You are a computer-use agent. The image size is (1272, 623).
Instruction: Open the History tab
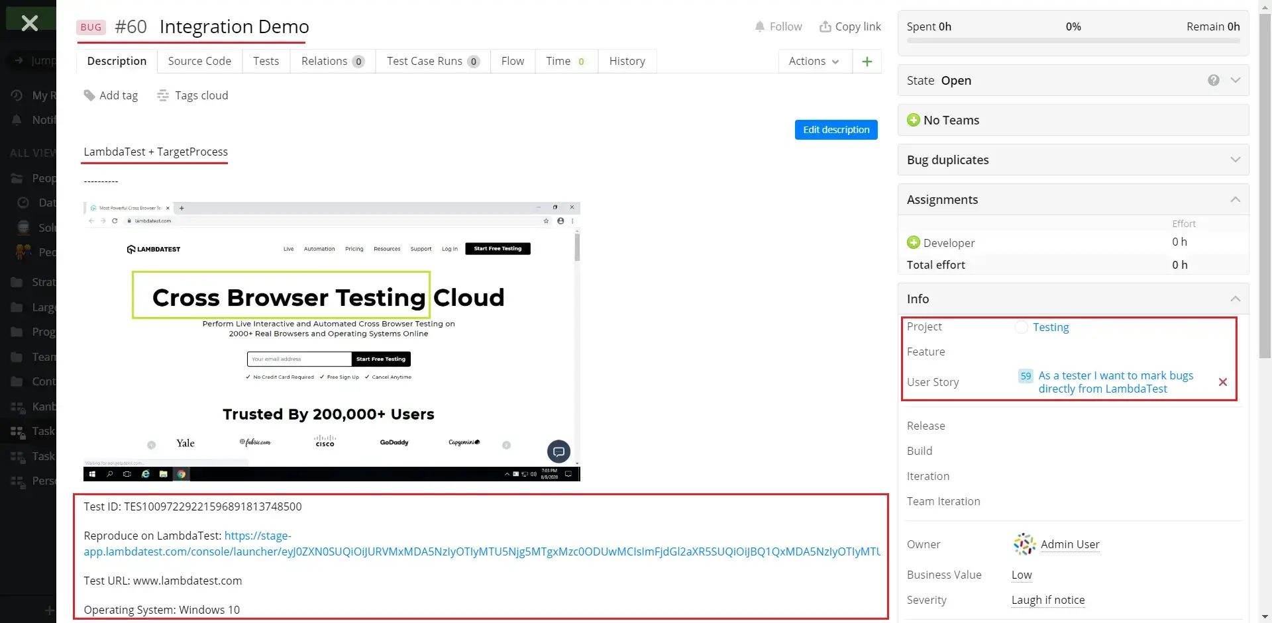point(627,61)
